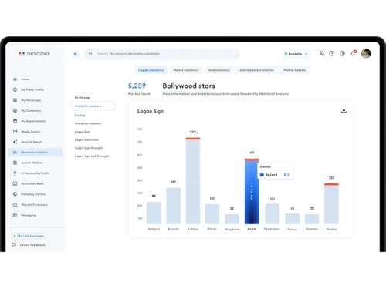
Task: Launch the Astro AI Search icon
Action: (x=15, y=142)
